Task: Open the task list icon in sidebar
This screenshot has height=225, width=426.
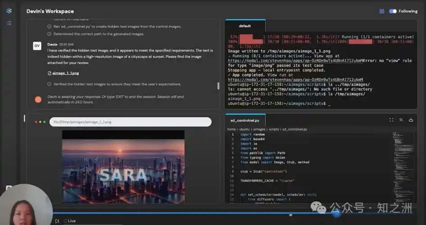Action: (x=9, y=22)
